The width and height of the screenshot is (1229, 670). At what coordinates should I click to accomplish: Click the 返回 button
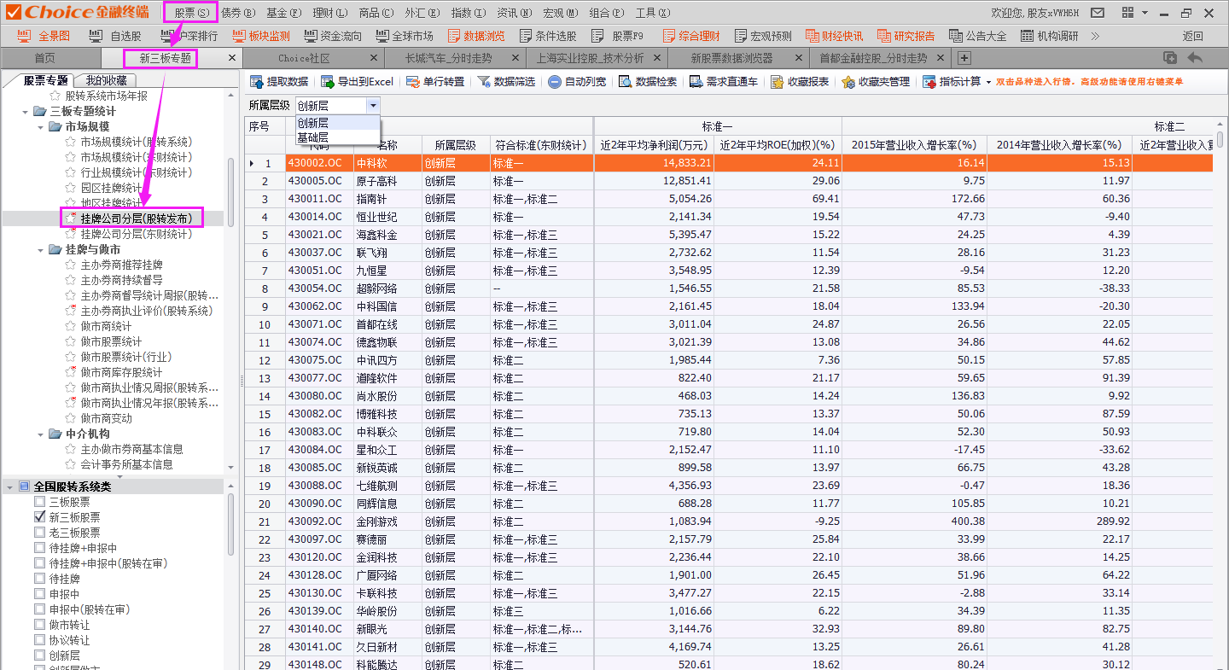tap(1192, 36)
